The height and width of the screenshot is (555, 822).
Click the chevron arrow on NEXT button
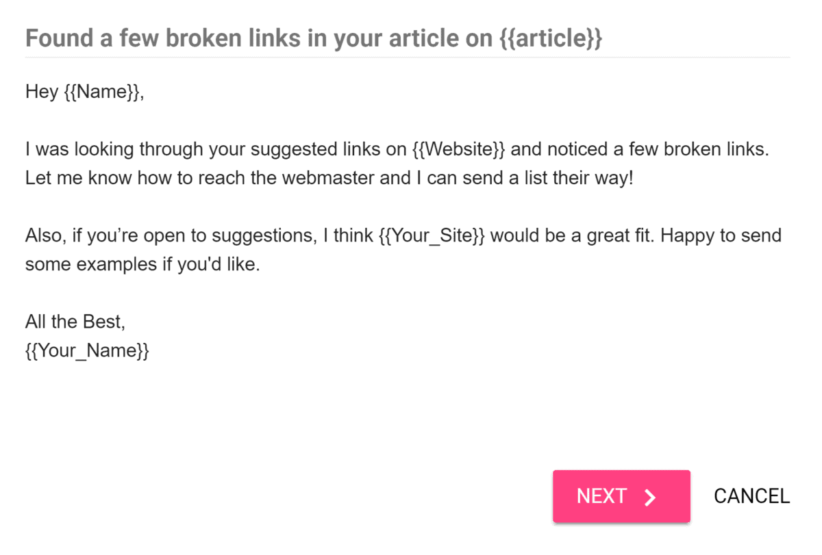pyautogui.click(x=651, y=498)
